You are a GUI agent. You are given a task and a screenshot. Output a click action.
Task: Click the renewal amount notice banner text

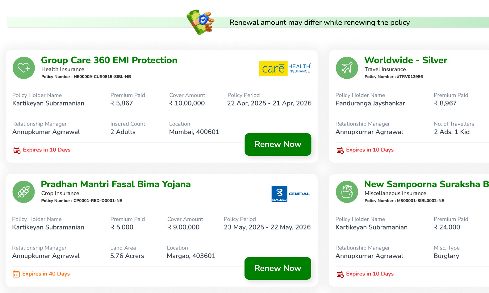[320, 23]
